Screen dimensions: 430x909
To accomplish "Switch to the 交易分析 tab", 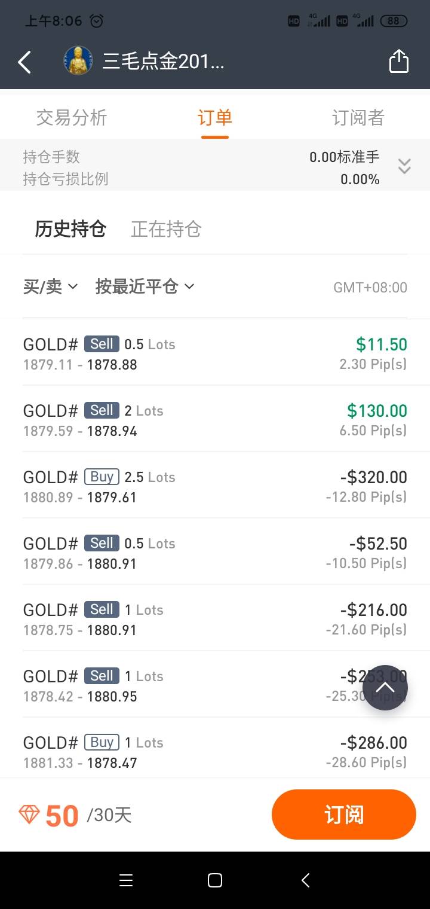I will (x=72, y=118).
